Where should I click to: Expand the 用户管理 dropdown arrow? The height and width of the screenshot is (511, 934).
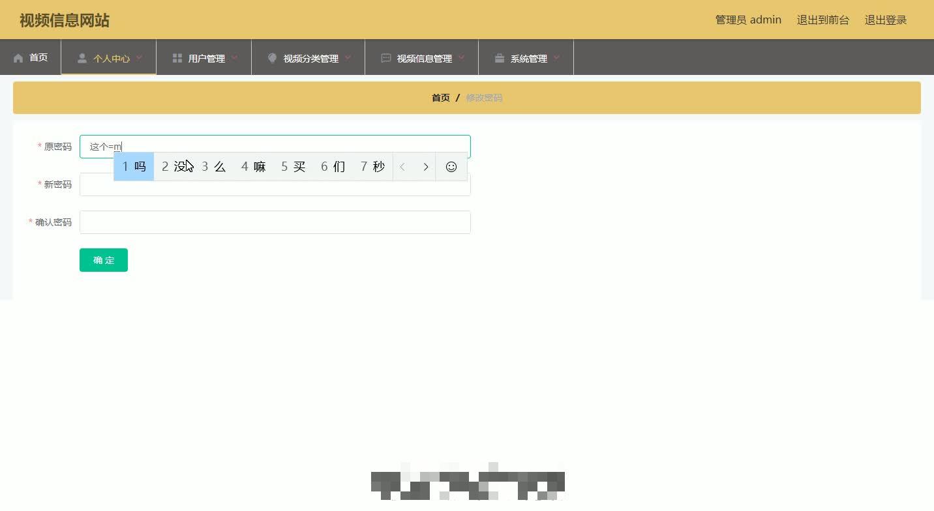[234, 58]
